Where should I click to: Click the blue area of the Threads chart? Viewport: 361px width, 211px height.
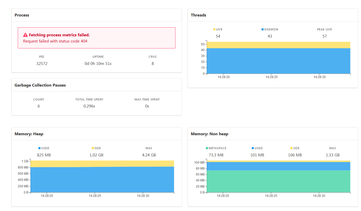click(x=278, y=62)
